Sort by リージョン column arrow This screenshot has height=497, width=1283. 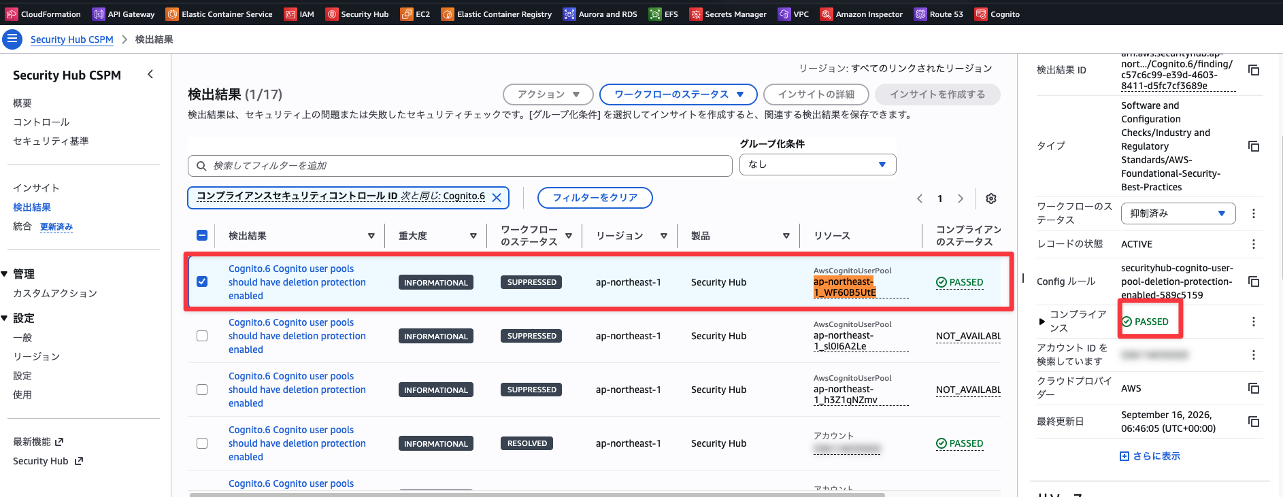point(664,236)
